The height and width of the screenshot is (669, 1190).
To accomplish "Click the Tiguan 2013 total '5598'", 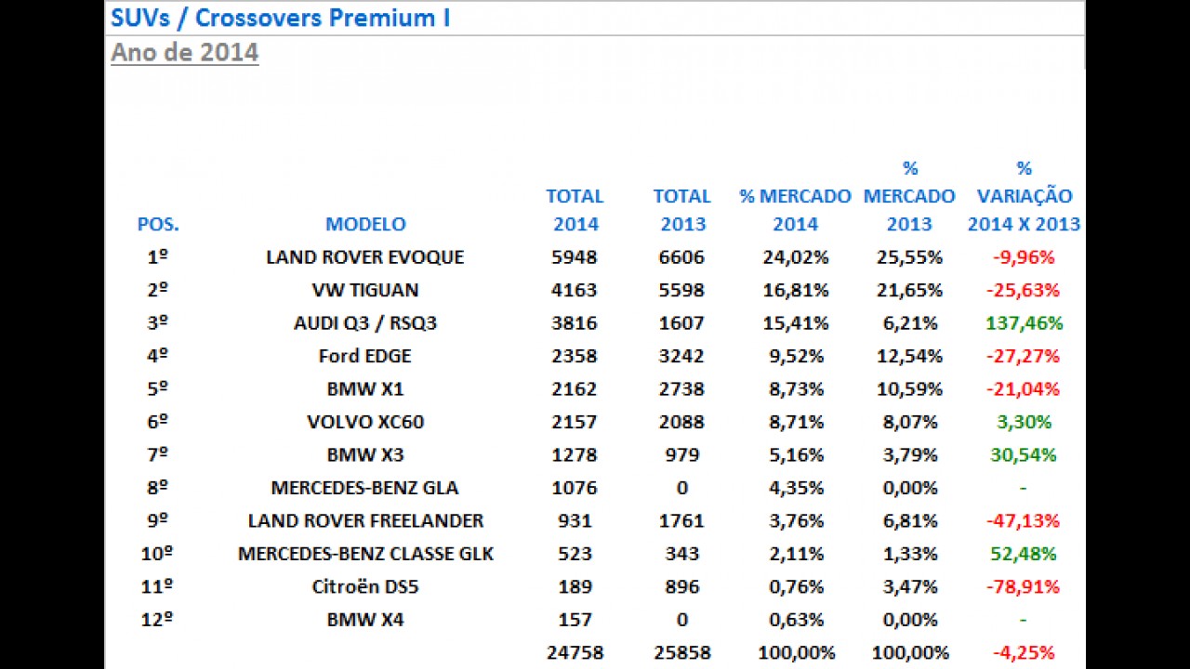I will coord(681,290).
